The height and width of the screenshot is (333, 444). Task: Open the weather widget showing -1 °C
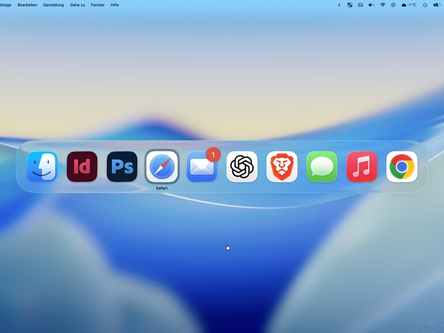click(409, 5)
